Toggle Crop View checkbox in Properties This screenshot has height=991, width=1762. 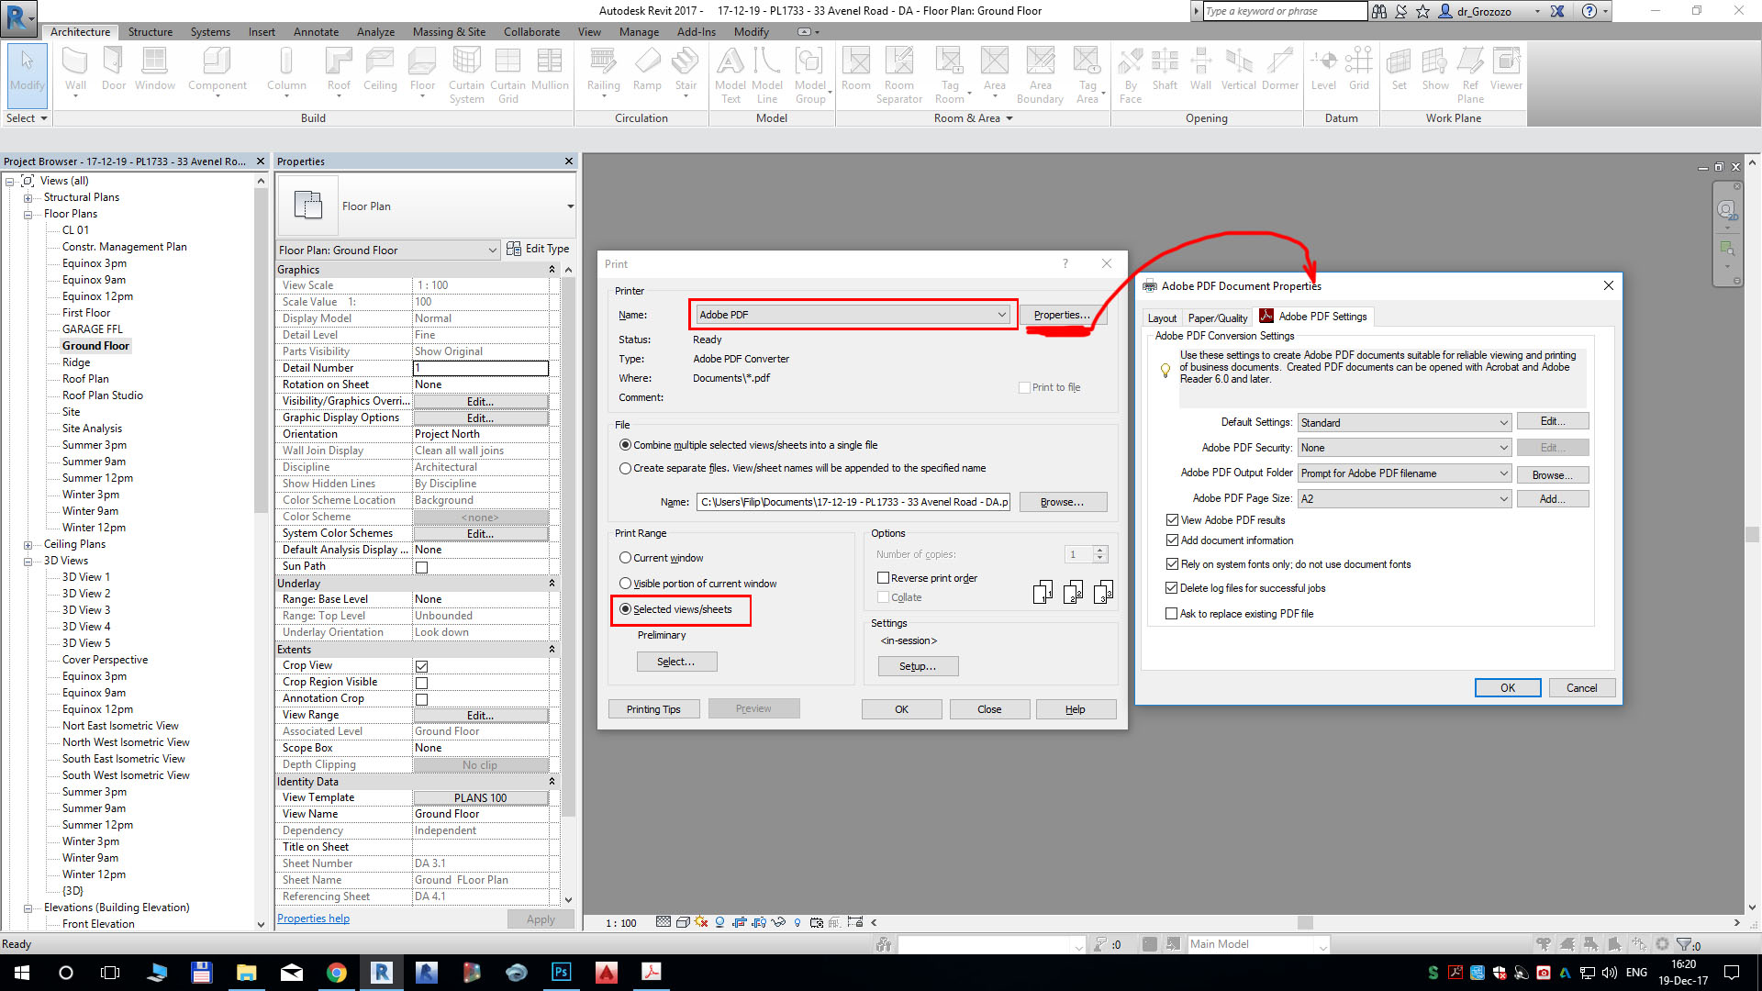(x=421, y=666)
